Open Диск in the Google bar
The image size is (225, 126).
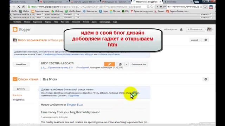coord(94,22)
